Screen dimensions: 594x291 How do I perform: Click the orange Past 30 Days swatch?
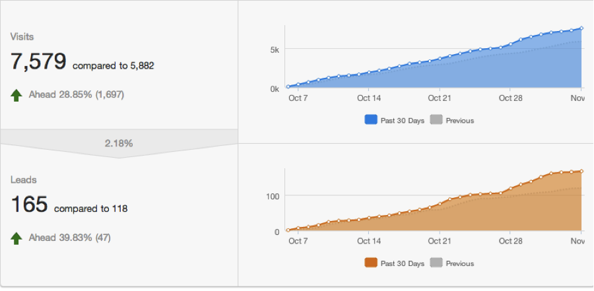click(371, 263)
